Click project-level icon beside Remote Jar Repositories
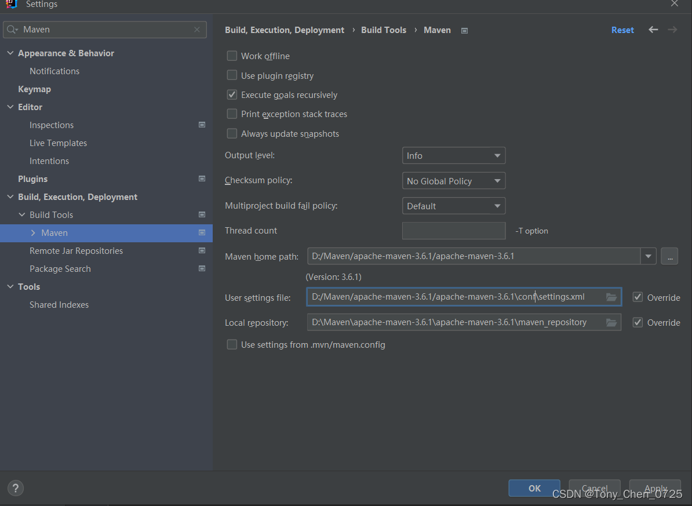Screen dimensions: 692x506 (202, 251)
